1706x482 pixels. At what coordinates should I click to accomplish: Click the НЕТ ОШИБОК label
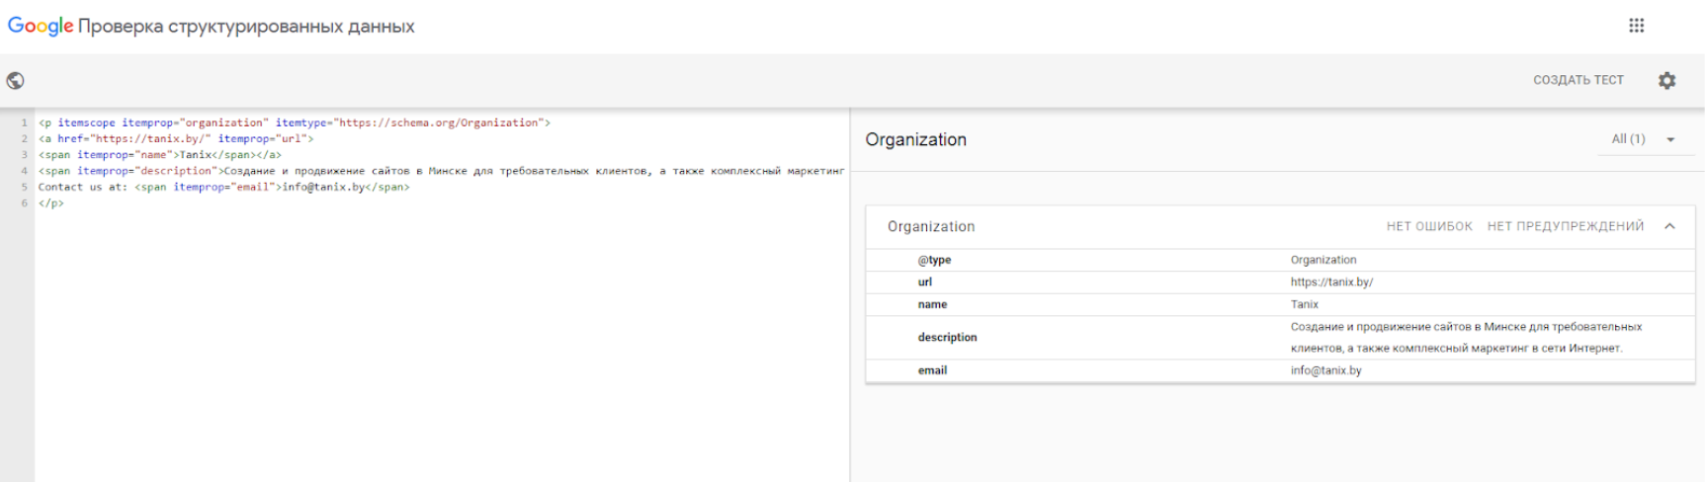[x=1428, y=226]
